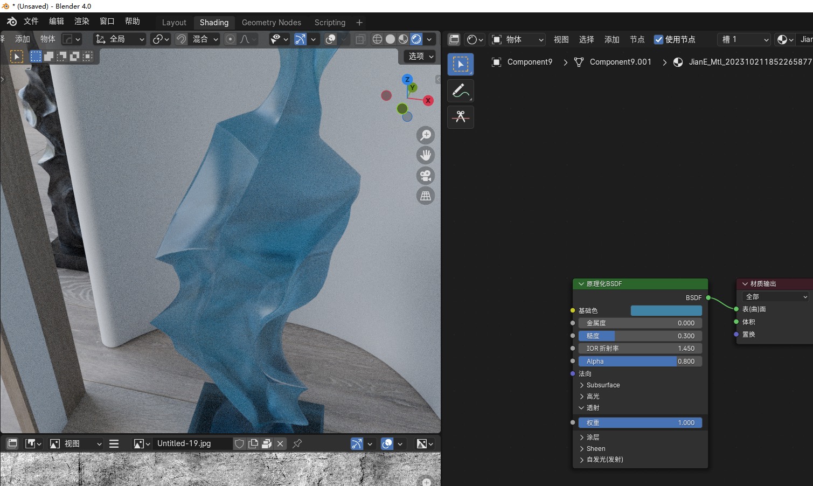
Task: Uncheck the 使用节点 checkbox
Action: click(x=658, y=39)
